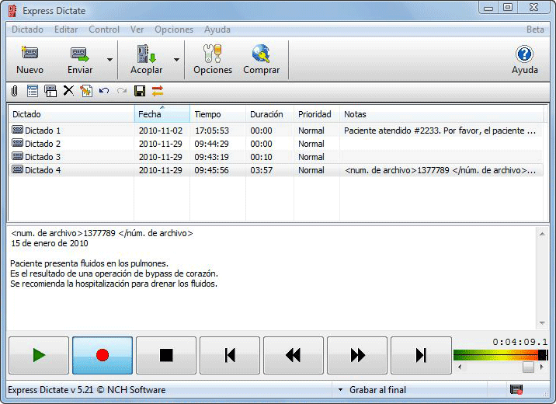Click the pencil edit notes icon
This screenshot has height=404, width=556.
(x=86, y=91)
